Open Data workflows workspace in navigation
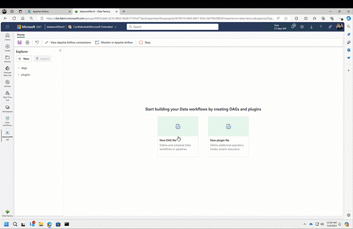 [x=7, y=121]
